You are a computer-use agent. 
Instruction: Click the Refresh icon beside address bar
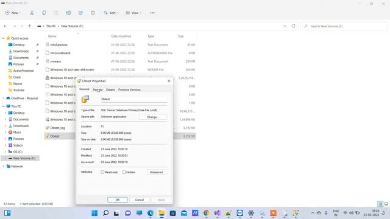pyautogui.click(x=294, y=26)
